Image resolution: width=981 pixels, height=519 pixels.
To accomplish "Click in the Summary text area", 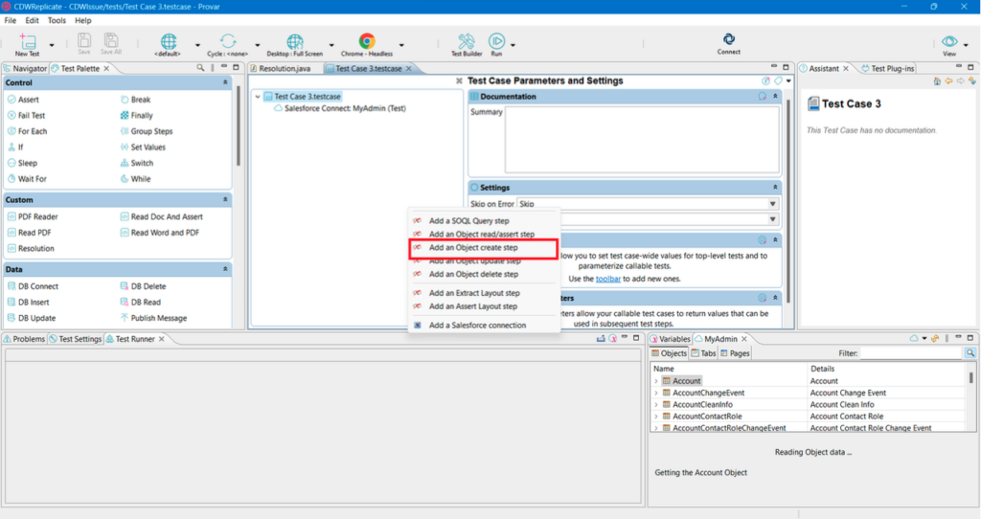I will click(642, 140).
